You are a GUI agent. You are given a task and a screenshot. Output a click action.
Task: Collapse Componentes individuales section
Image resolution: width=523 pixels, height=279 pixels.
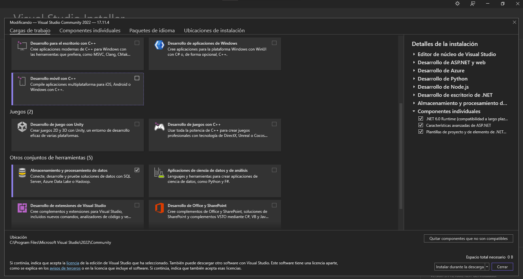click(414, 111)
